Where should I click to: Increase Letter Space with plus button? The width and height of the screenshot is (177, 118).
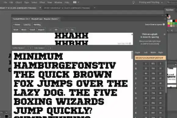31,48
